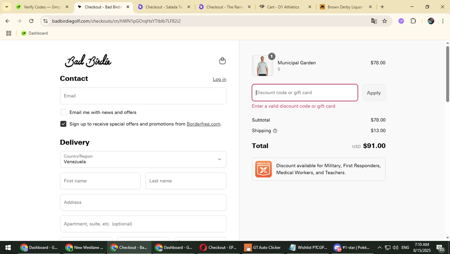
Task: Switch to Checkout - The Ramen tab
Action: [x=225, y=7]
